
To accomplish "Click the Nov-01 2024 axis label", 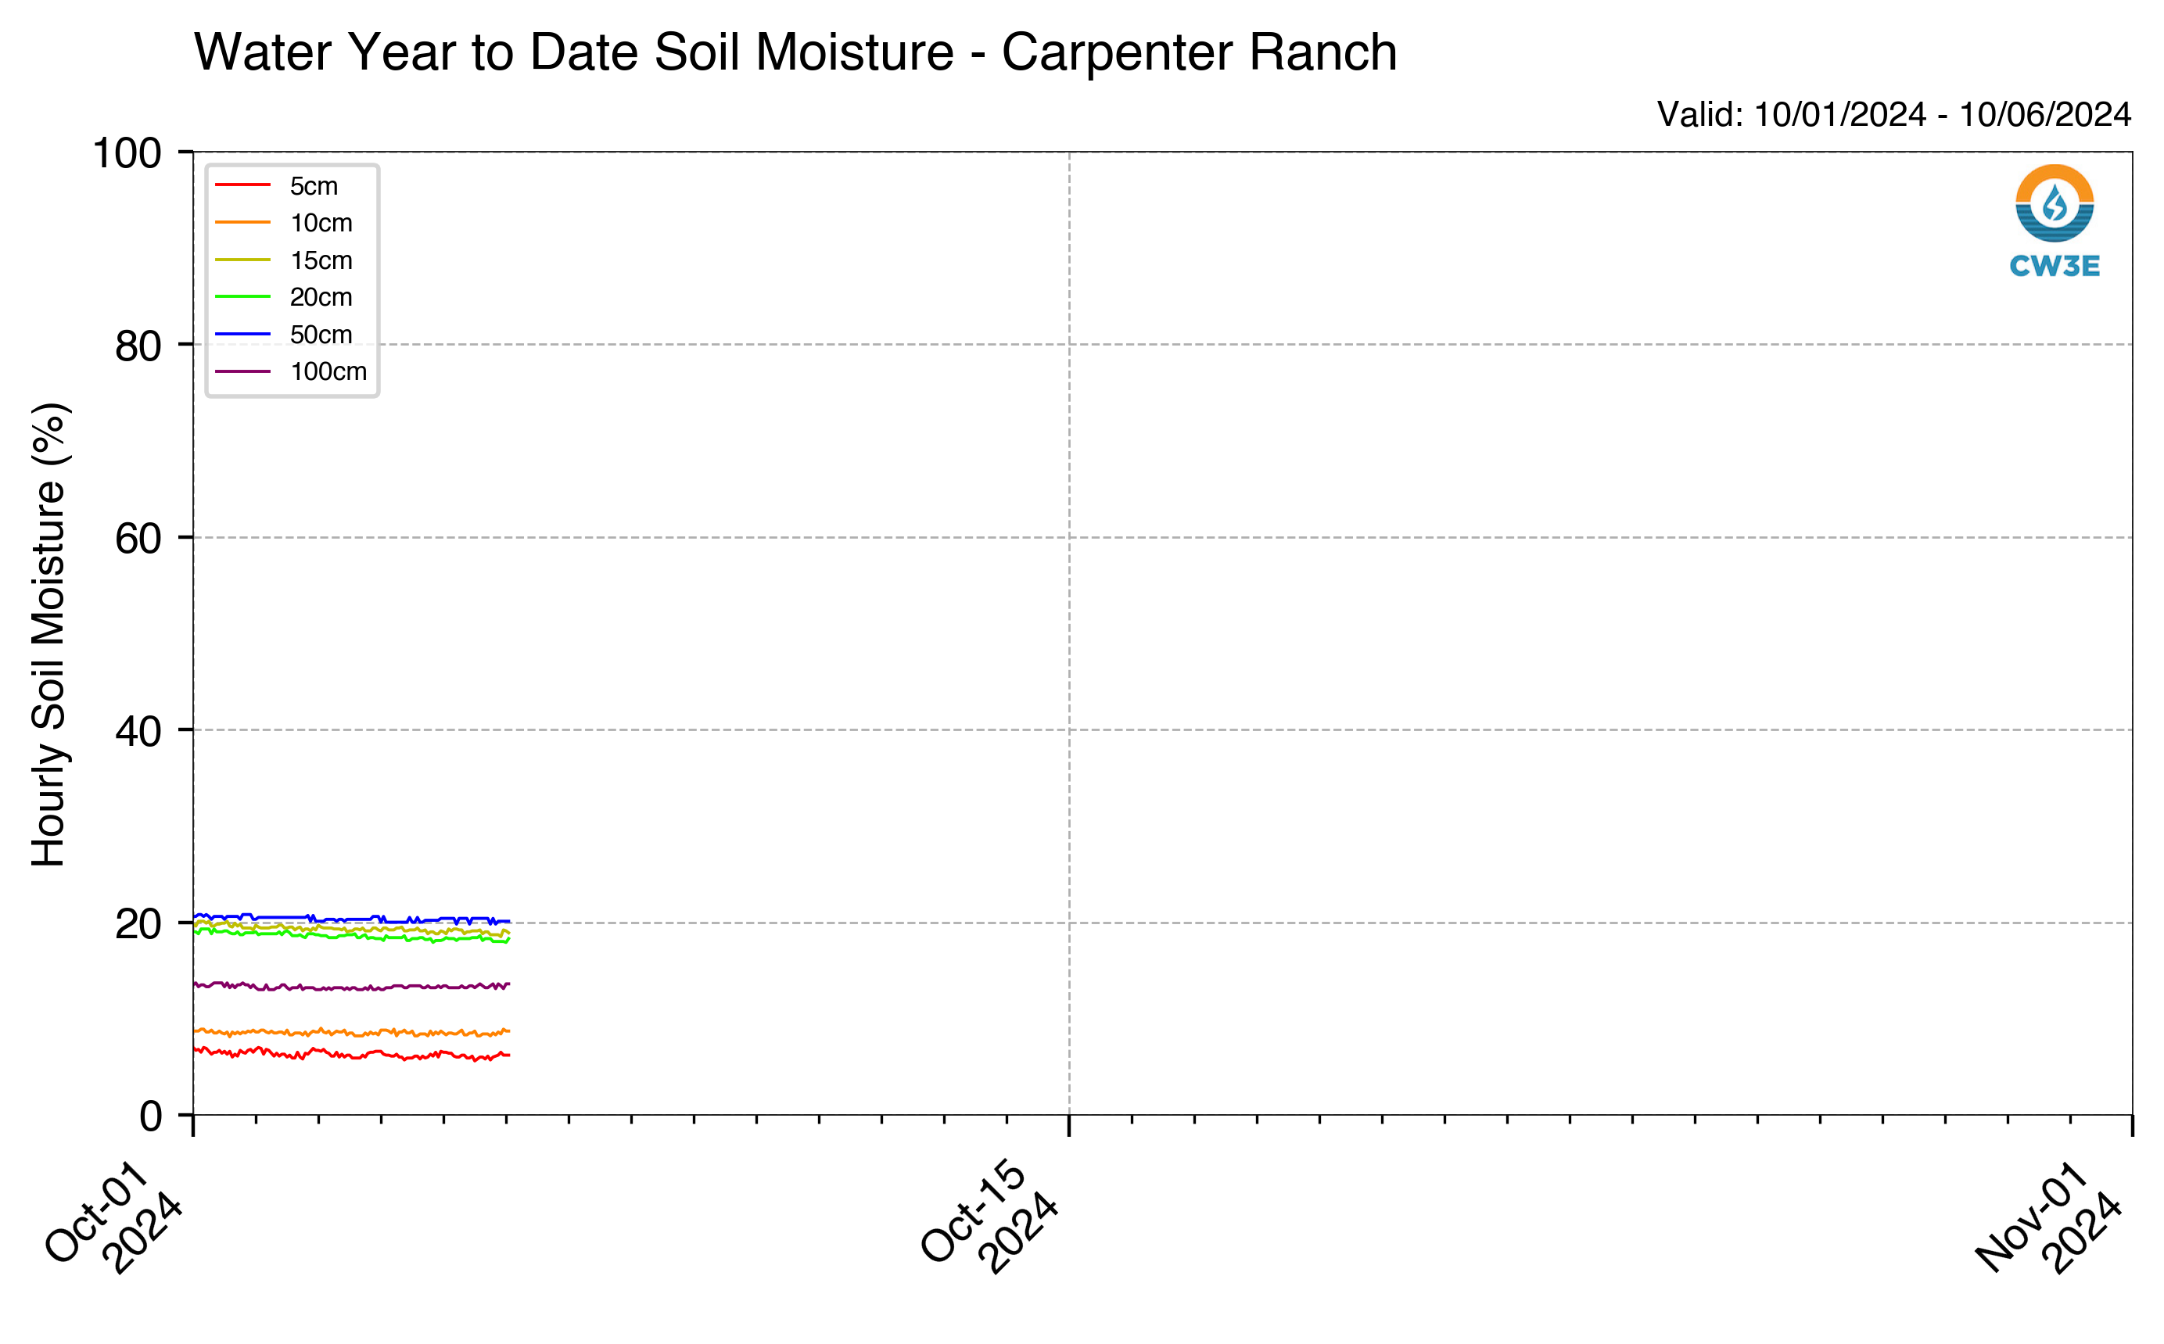I will click(x=2048, y=1217).
